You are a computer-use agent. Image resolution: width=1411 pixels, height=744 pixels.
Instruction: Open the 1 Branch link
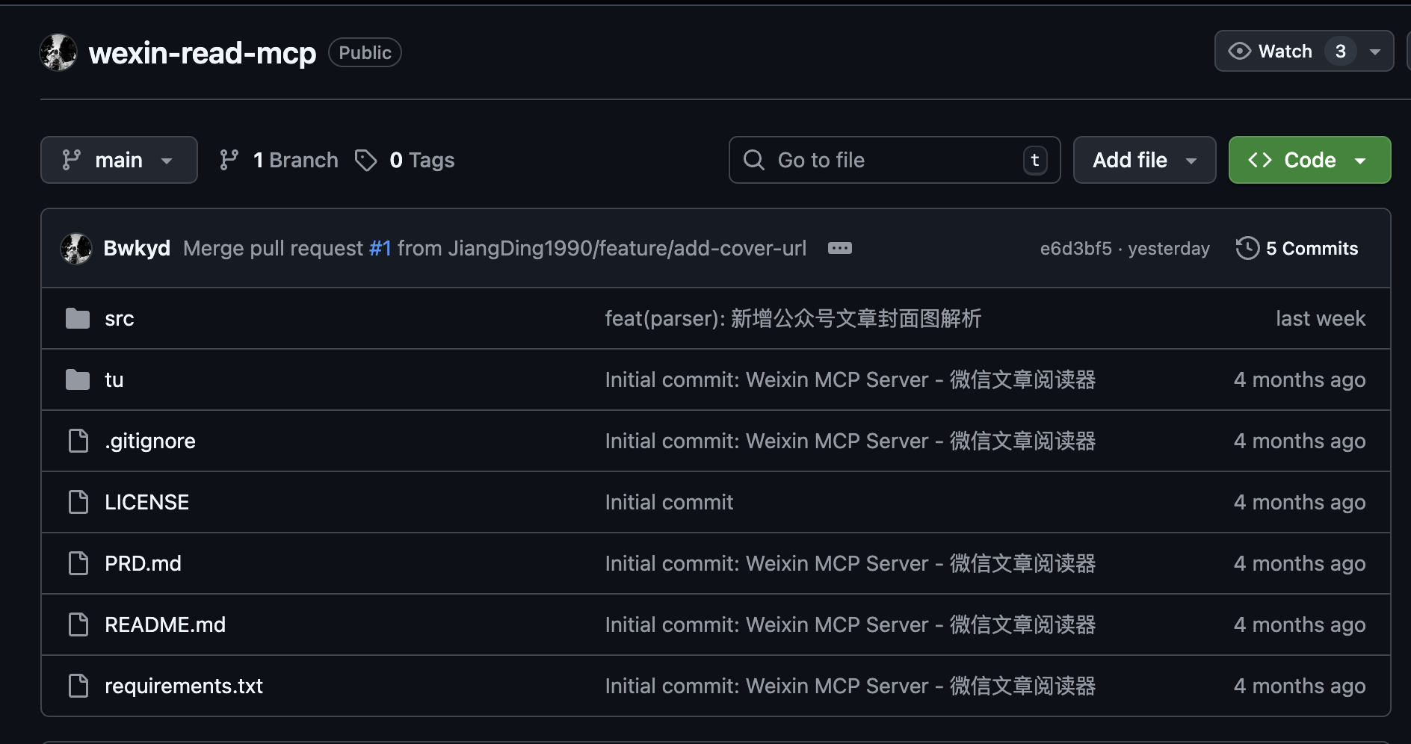click(279, 160)
